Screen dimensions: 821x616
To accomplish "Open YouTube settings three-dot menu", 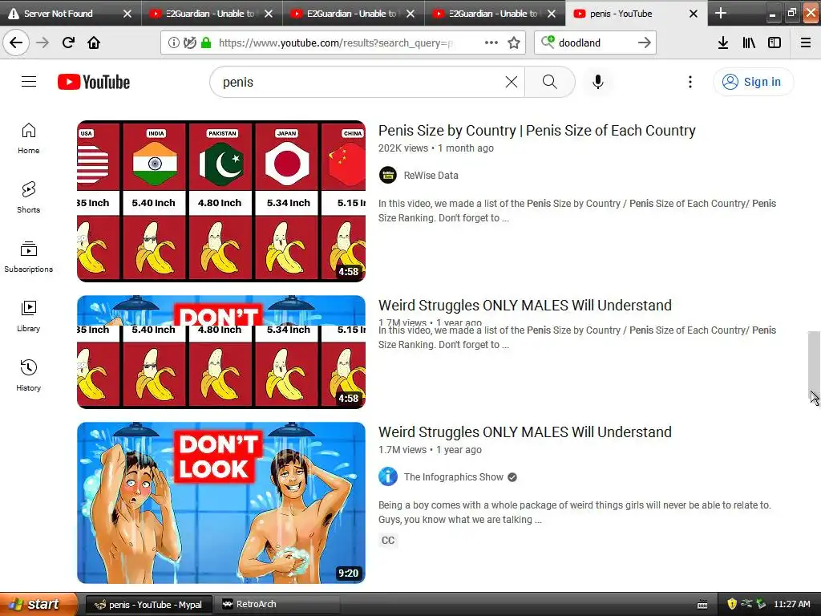I will (690, 82).
